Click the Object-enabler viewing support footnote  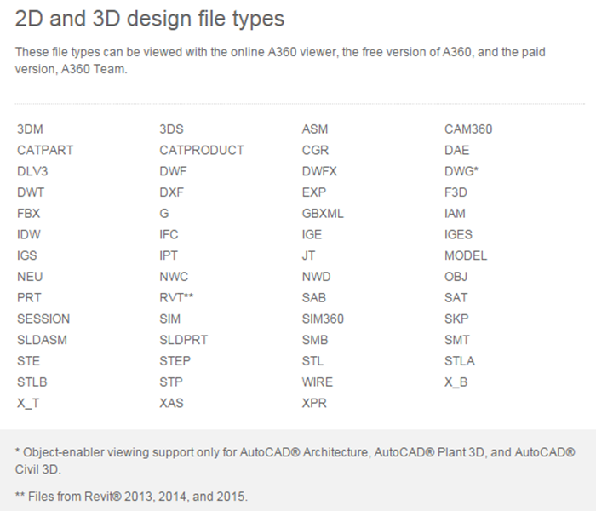[295, 461]
